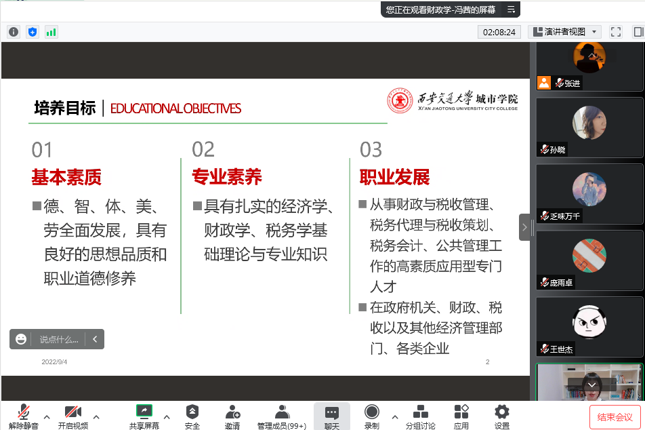
Task: Open the 分组讨论 breakout rooms
Action: (420, 416)
